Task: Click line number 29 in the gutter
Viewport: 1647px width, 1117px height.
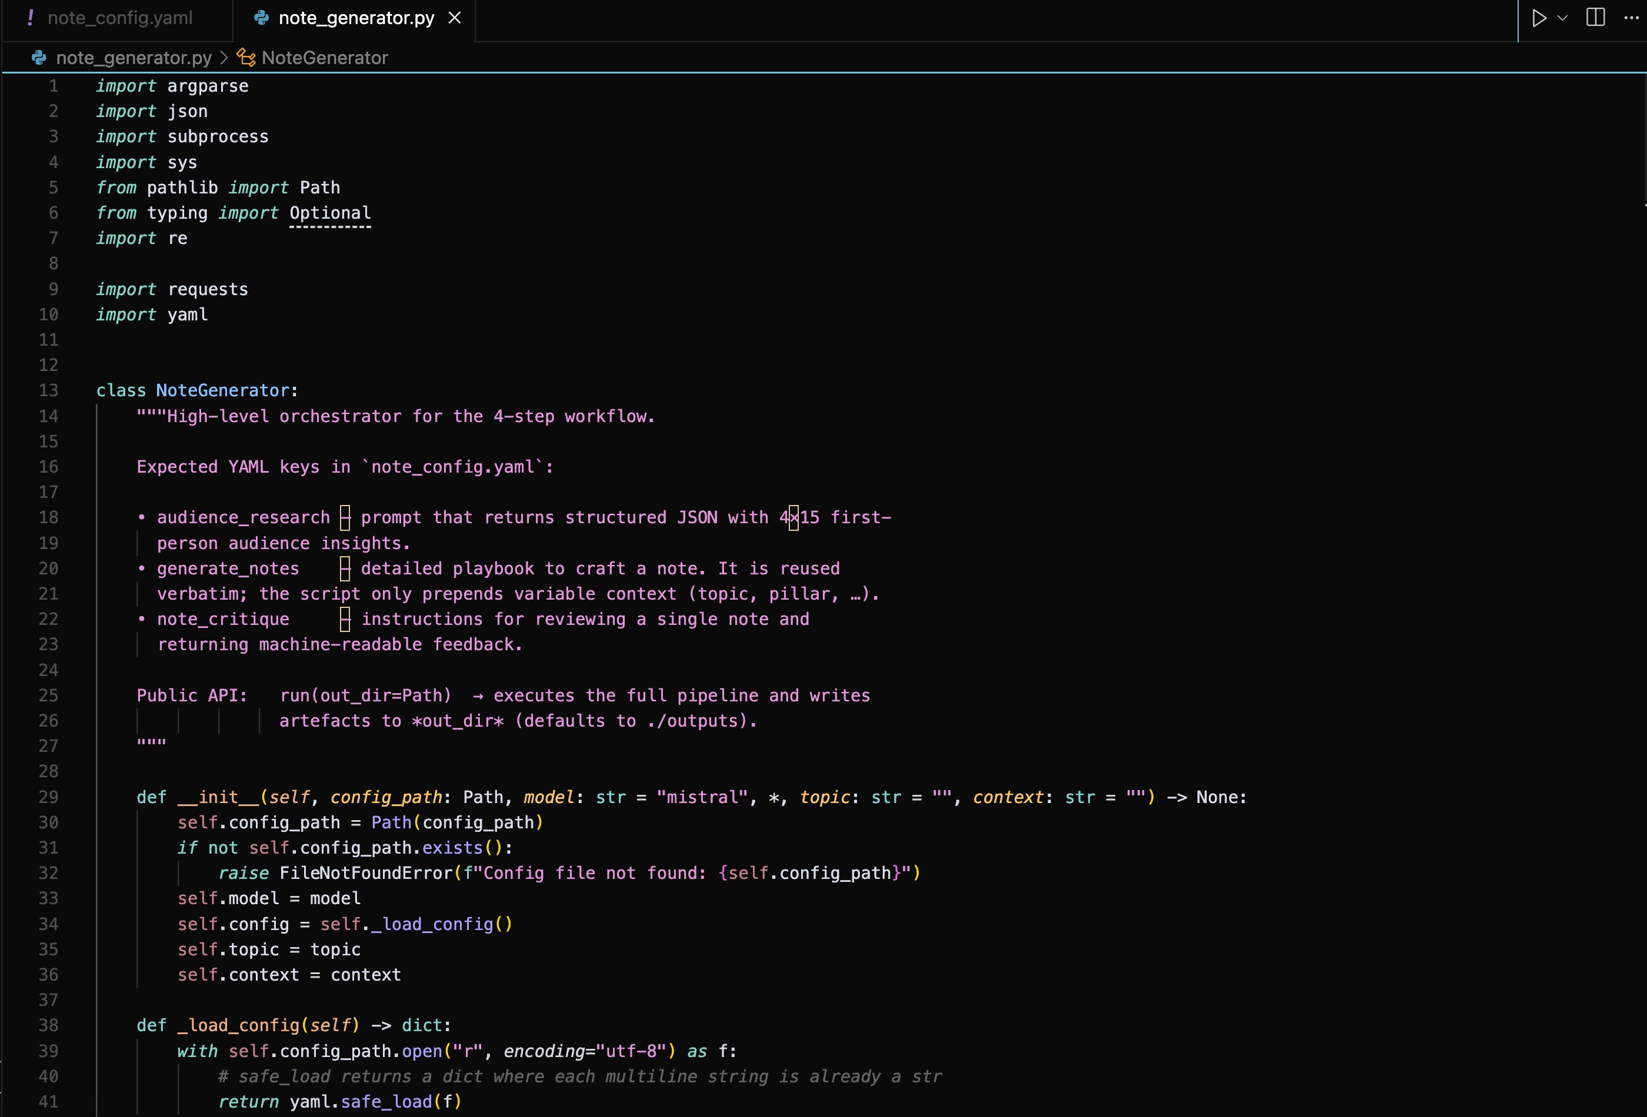Action: (48, 797)
